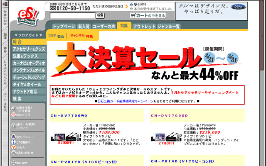Select 総合 in floor guide
The width and height of the screenshot is (266, 166).
click(x=29, y=41)
